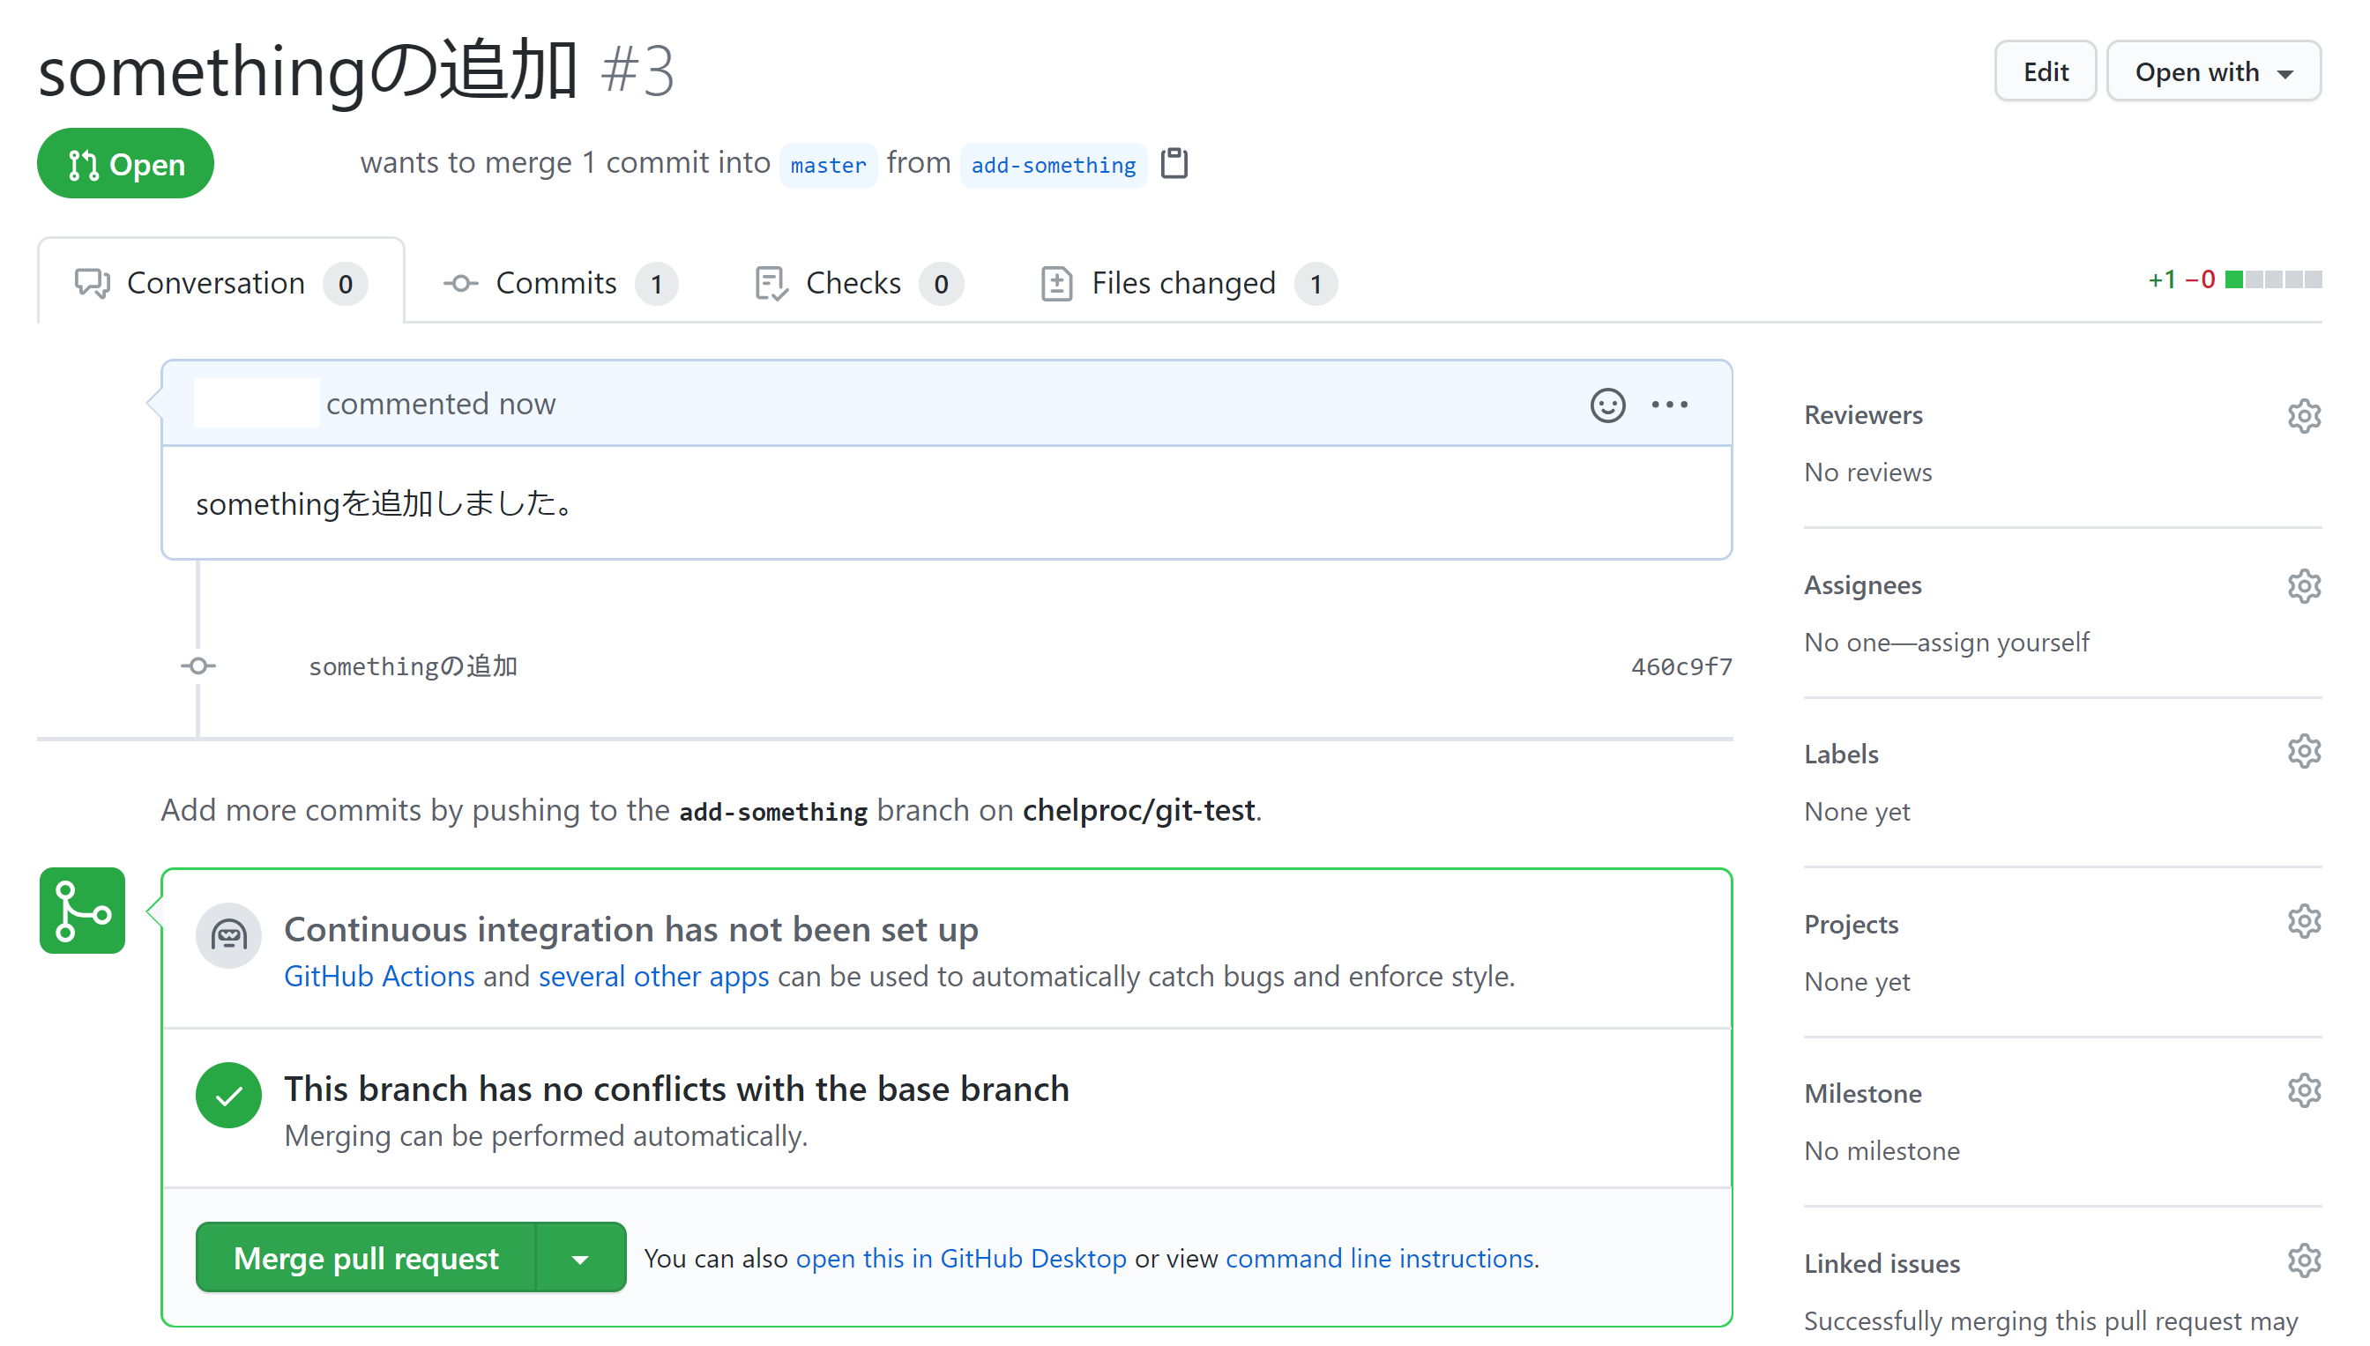Switch to the Files changed tab
The height and width of the screenshot is (1346, 2370).
pos(1186,283)
